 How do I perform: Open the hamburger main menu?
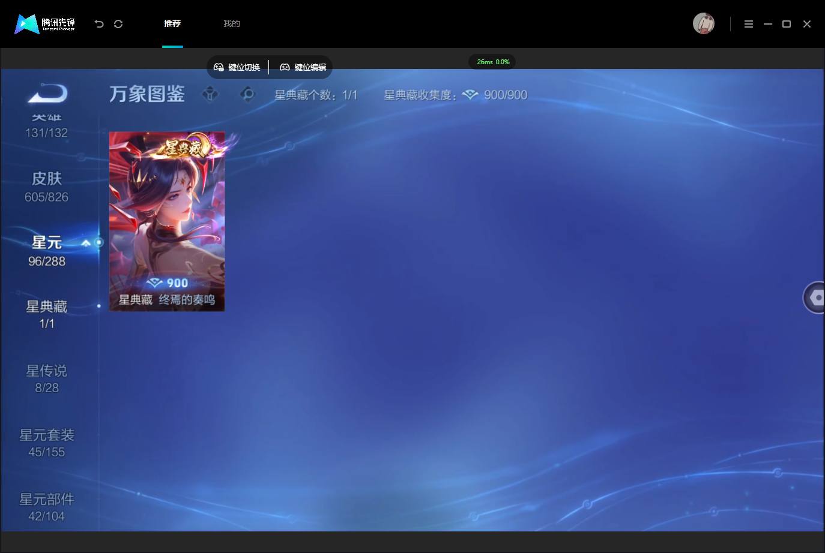tap(749, 24)
